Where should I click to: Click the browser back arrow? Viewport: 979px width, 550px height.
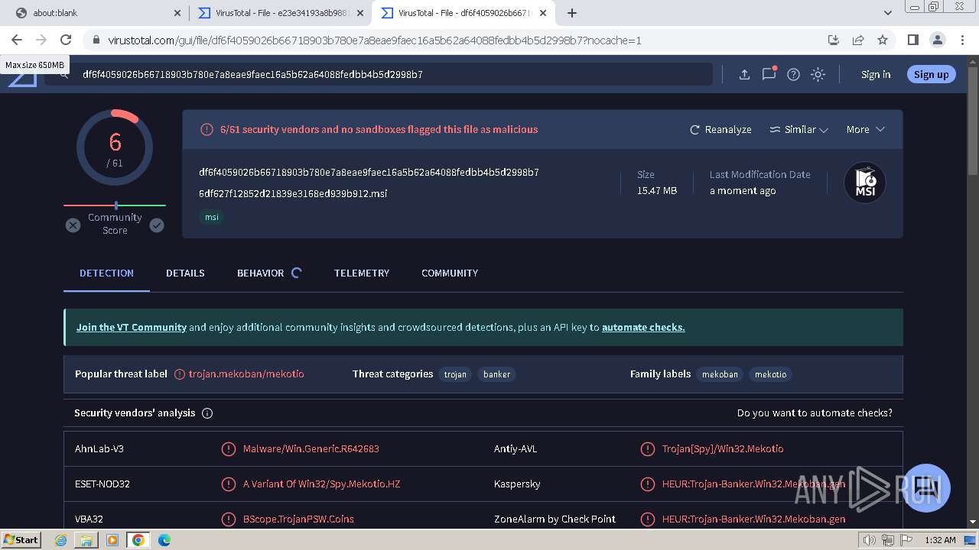pos(17,40)
